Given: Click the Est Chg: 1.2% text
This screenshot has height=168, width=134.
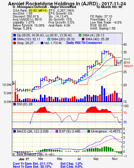Looking at the screenshot, I should 71,164.
